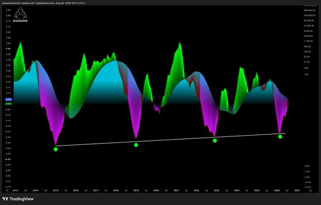The image size is (321, 205).
Task: Toggle the auto-scale A button on price axis
Action: pyautogui.click(x=311, y=190)
